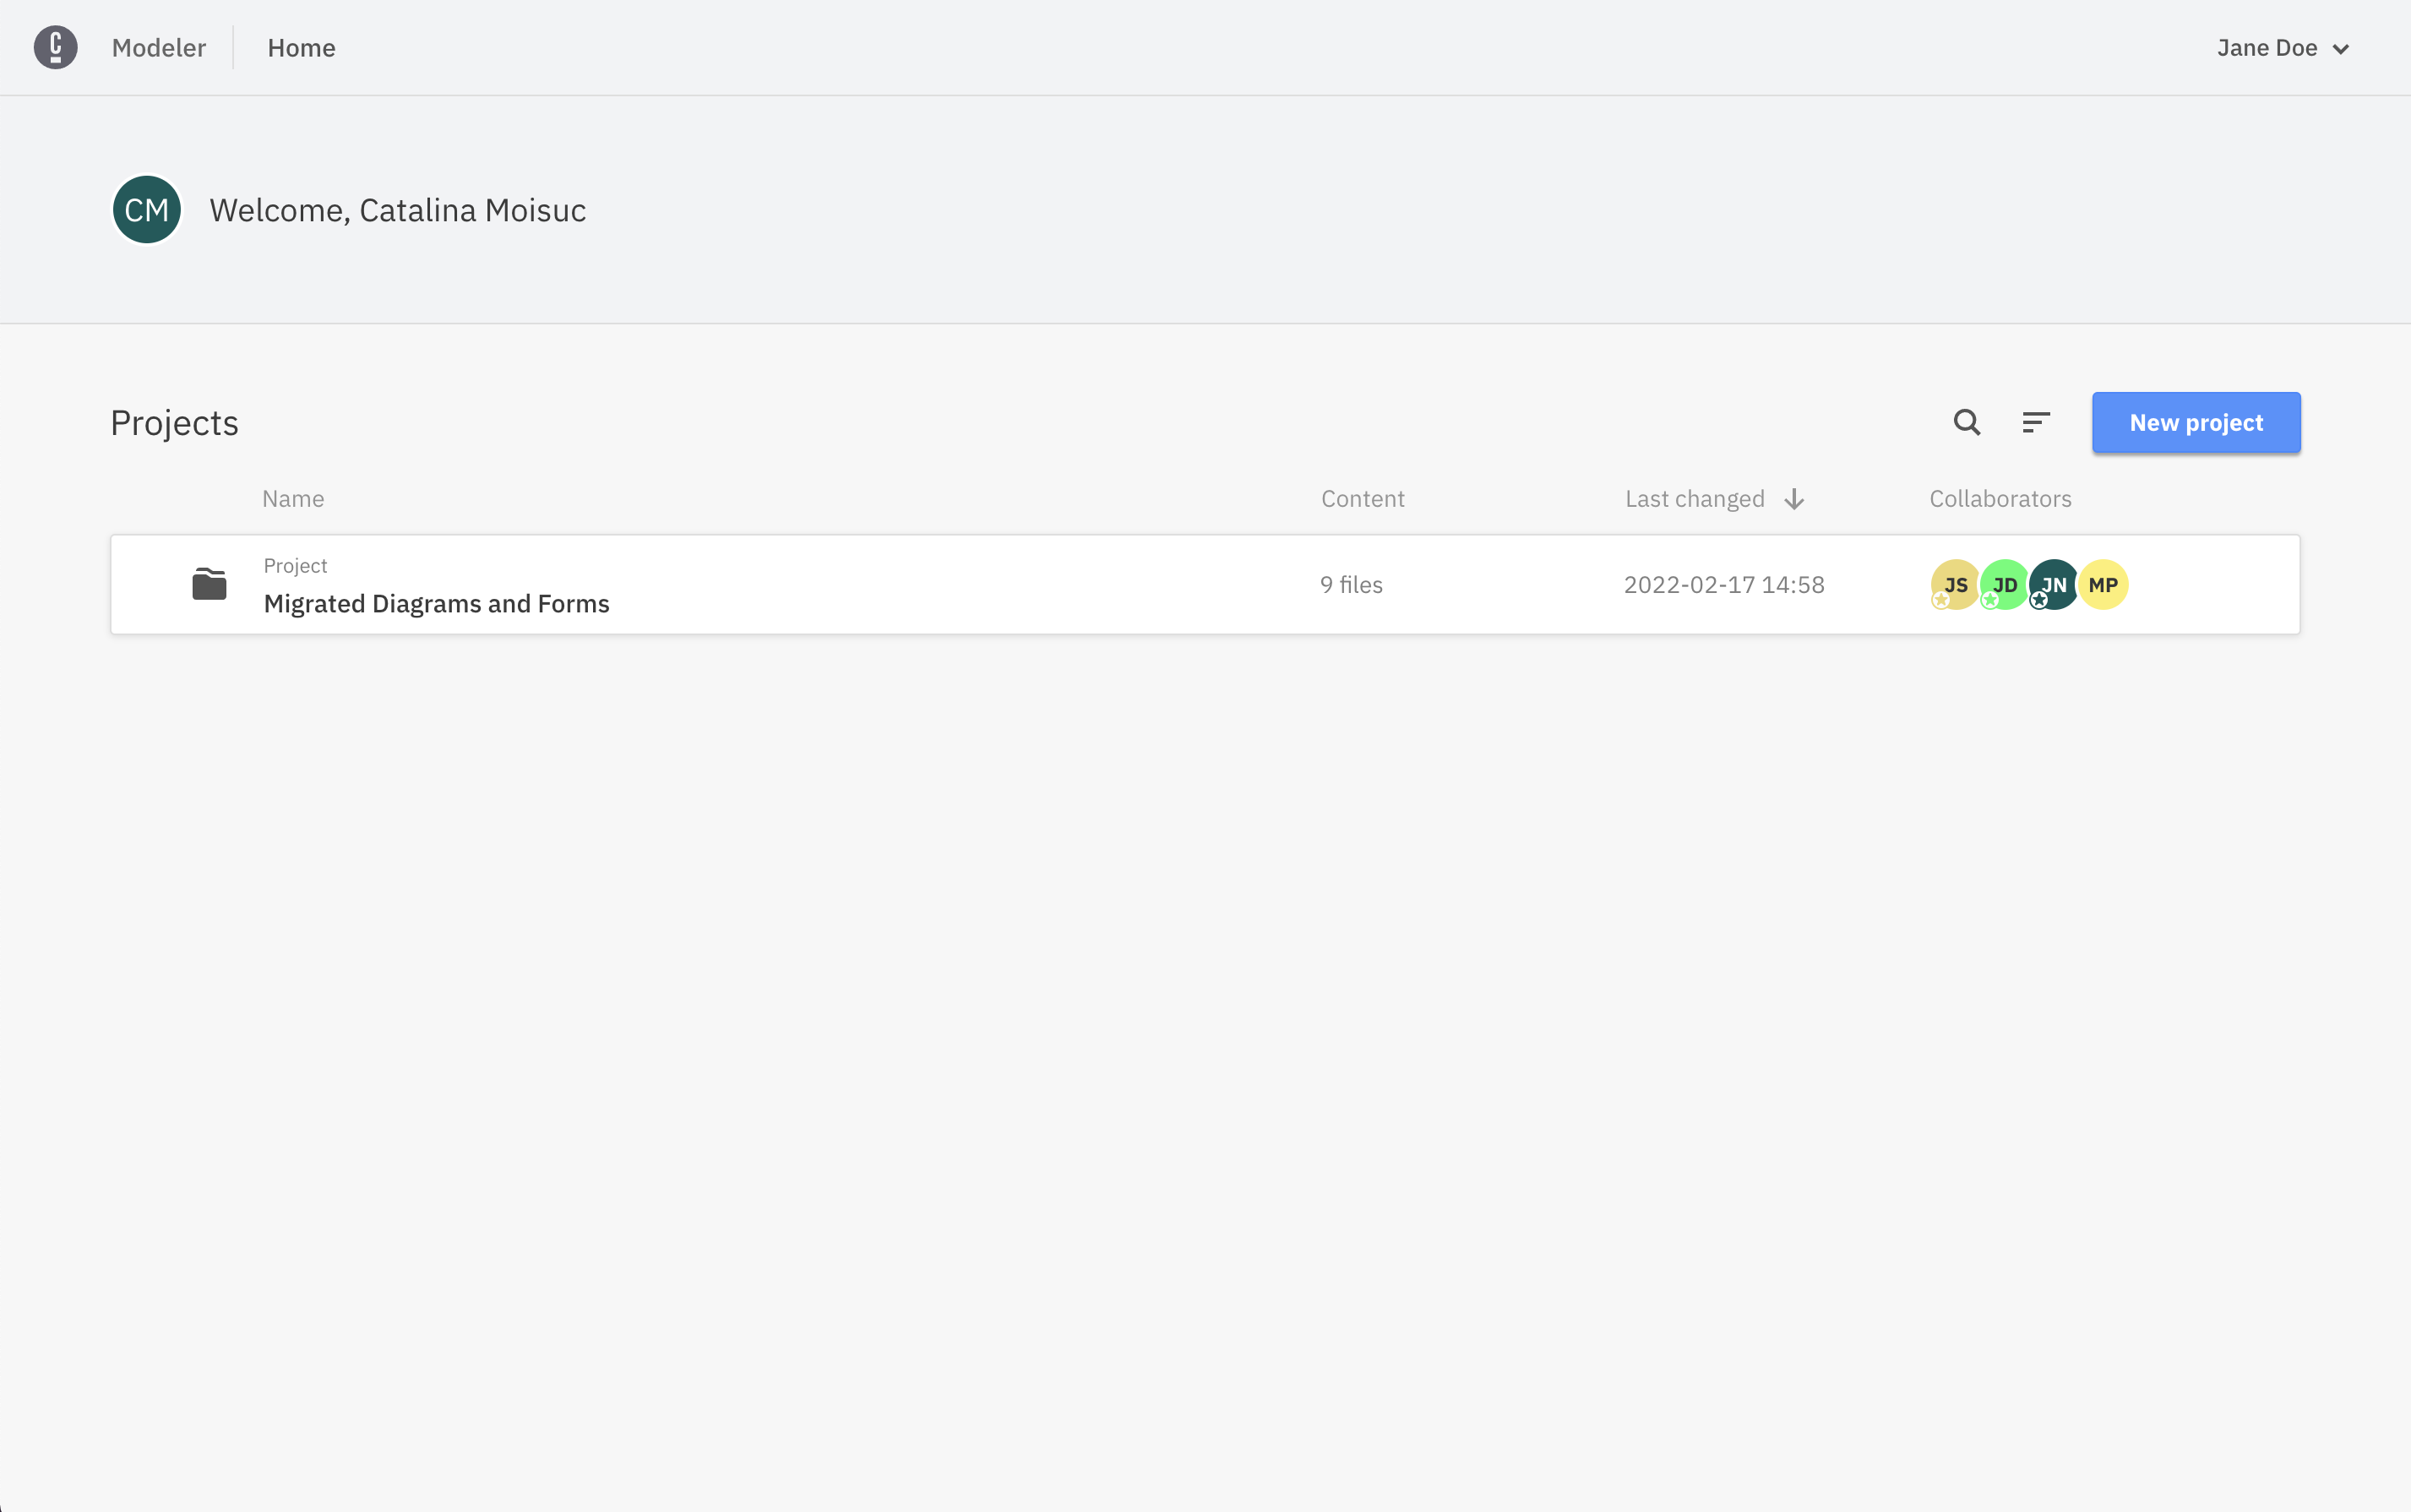The height and width of the screenshot is (1512, 2411).
Task: Open the projects search icon
Action: coord(1966,422)
